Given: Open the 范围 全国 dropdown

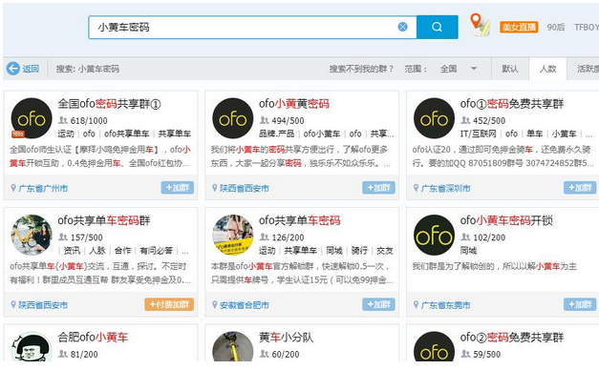Looking at the screenshot, I should pyautogui.click(x=459, y=69).
